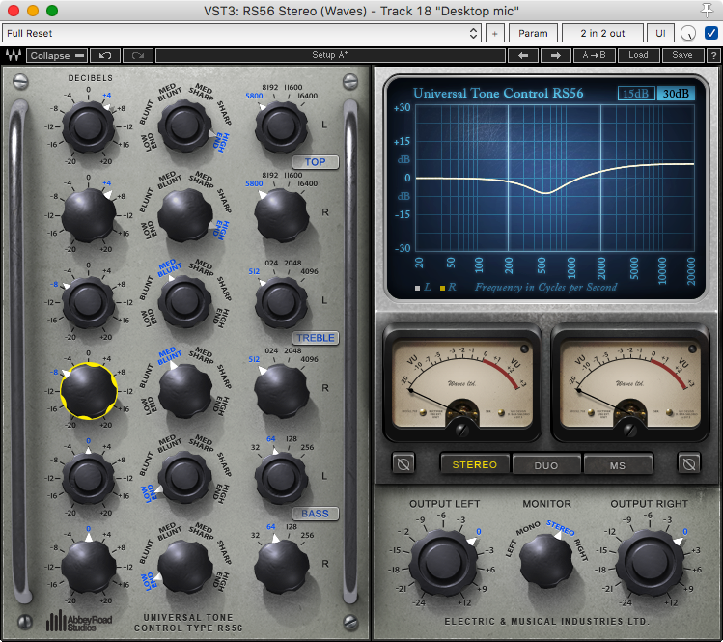This screenshot has height=642, width=723.
Task: Go to next preset with right arrow
Action: tap(555, 55)
